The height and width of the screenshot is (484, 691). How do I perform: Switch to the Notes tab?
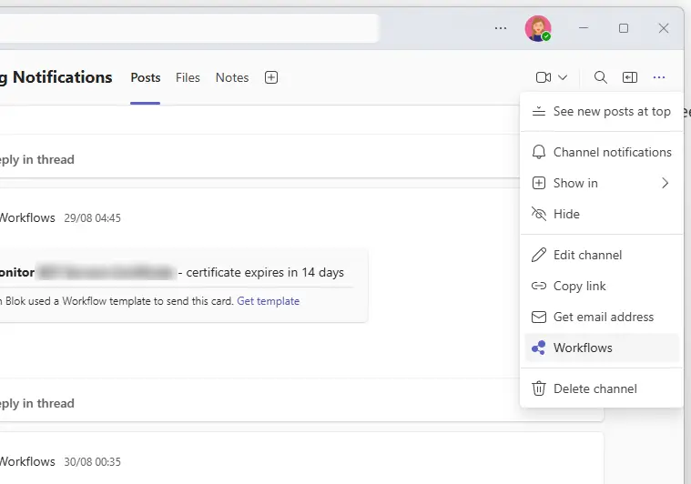pos(232,78)
